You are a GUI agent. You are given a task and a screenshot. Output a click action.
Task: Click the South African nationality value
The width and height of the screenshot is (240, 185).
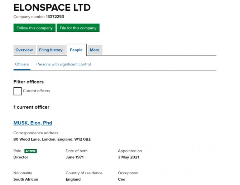click(x=26, y=179)
